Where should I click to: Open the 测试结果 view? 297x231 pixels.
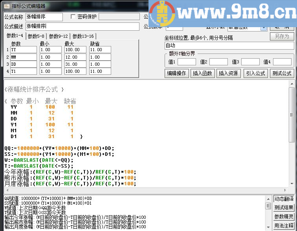coord(284,208)
